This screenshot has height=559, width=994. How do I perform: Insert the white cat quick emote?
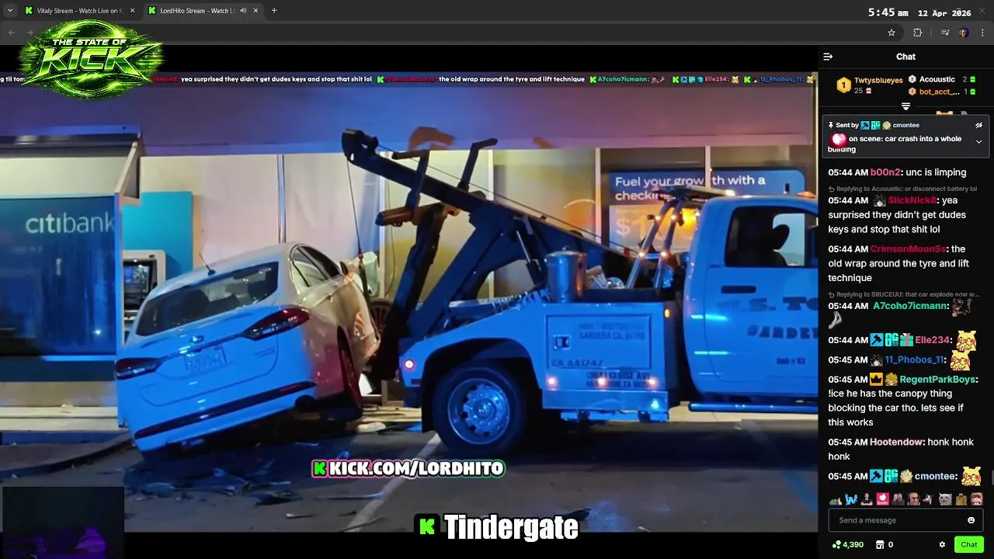pos(945,499)
